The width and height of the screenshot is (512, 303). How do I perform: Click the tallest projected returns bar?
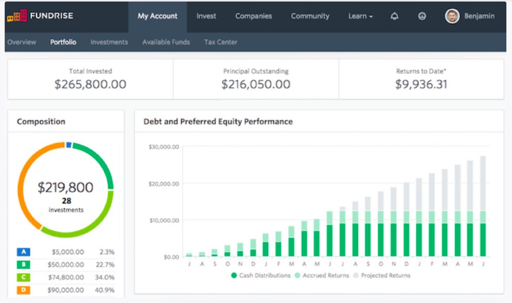(x=483, y=183)
